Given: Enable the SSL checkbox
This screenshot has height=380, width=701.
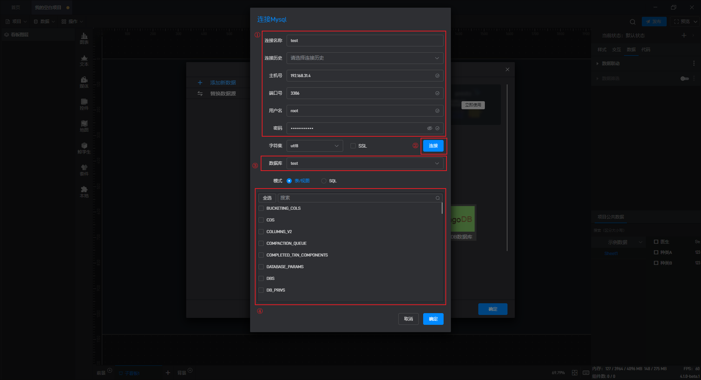Looking at the screenshot, I should coord(353,146).
